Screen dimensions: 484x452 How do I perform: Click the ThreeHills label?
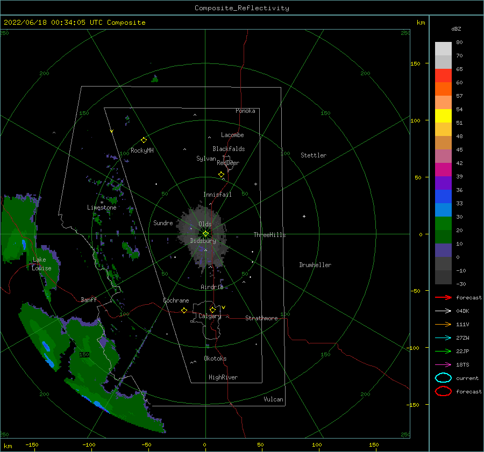269,235
